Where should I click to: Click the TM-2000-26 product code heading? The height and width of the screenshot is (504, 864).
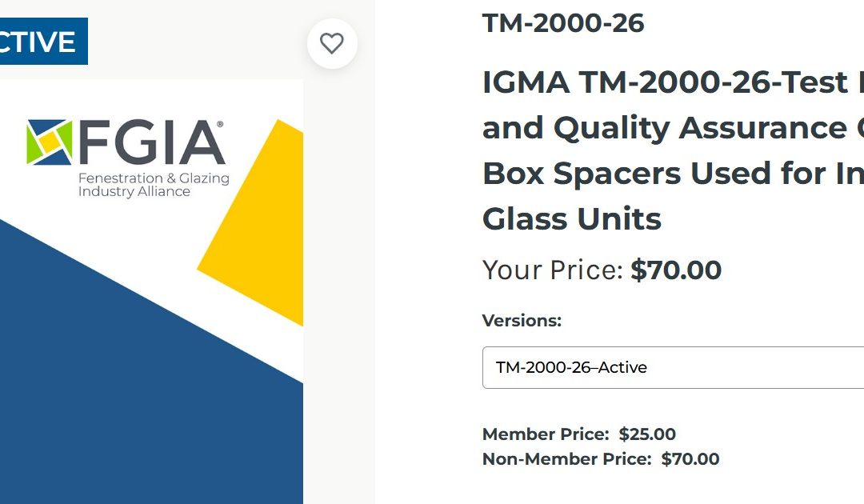tap(563, 23)
